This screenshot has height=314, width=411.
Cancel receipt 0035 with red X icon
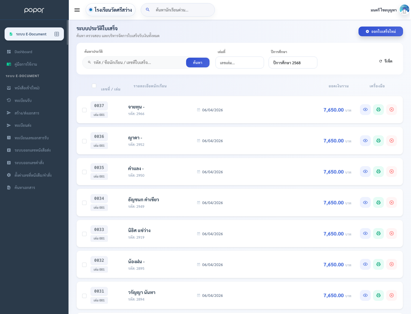[392, 172]
